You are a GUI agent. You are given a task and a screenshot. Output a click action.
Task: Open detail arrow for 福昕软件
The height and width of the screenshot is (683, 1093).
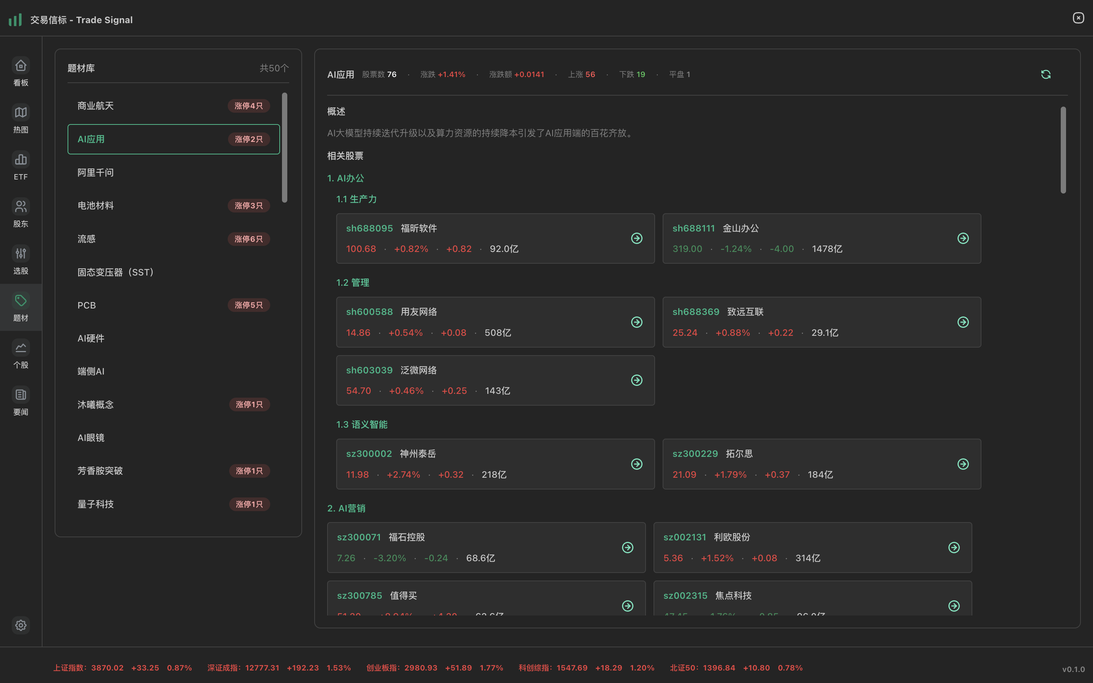point(636,238)
